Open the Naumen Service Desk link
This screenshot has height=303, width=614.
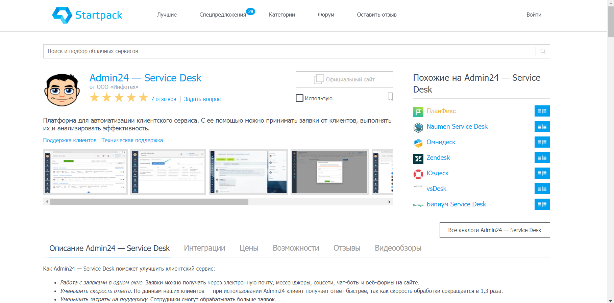(457, 127)
